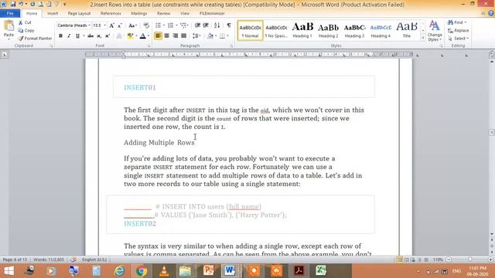
Task: Zoom out with the minus button
Action: click(x=449, y=259)
